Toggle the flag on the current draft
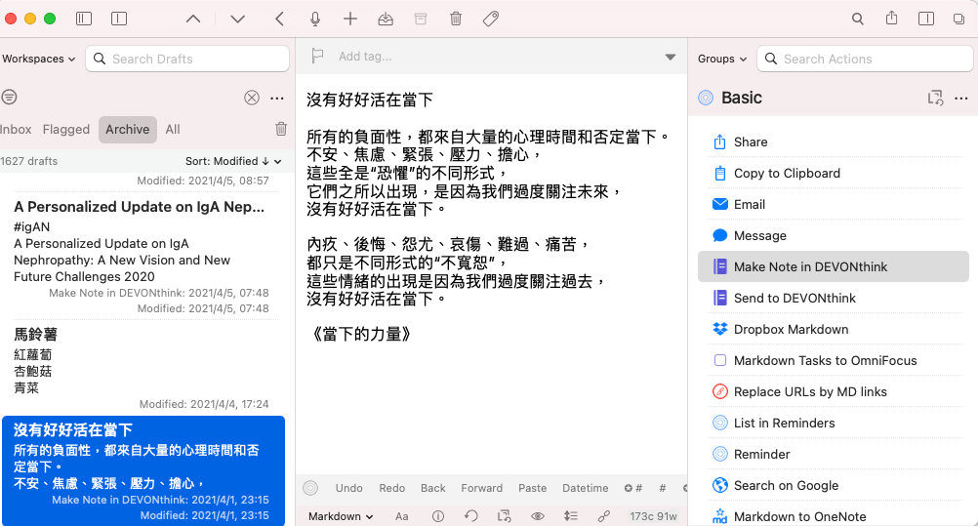This screenshot has height=526, width=978. pyautogui.click(x=317, y=57)
